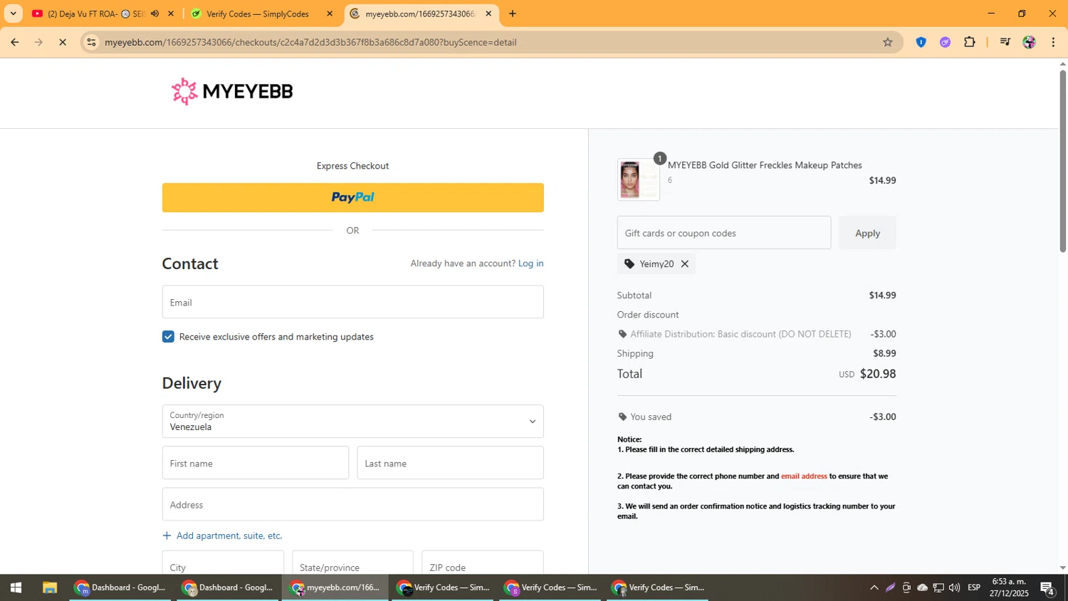Close the myeyebb.com checkout tab

tap(488, 14)
